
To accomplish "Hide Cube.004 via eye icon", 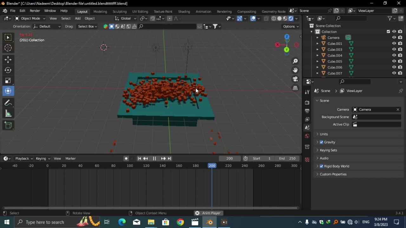I will [394, 55].
